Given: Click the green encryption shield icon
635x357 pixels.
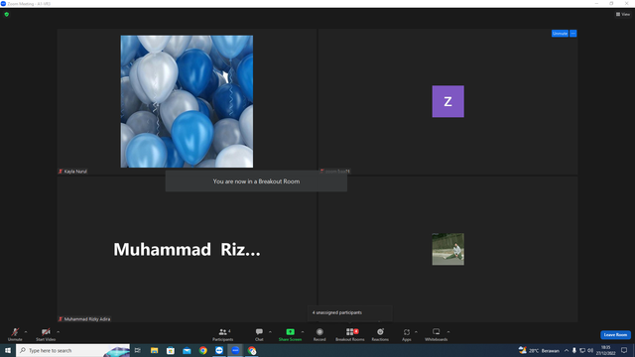Looking at the screenshot, I should (7, 14).
